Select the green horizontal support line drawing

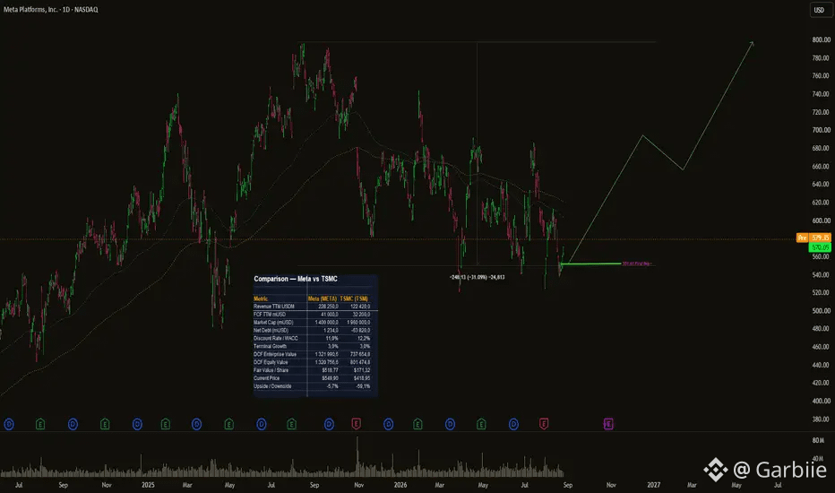[x=591, y=264]
